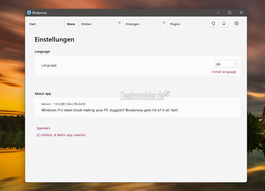Open the Erleben tab
The height and width of the screenshot is (191, 265).
click(x=97, y=24)
